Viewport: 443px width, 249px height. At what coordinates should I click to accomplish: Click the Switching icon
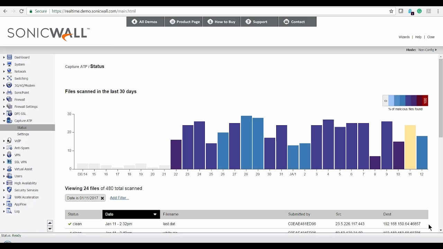tap(9, 78)
